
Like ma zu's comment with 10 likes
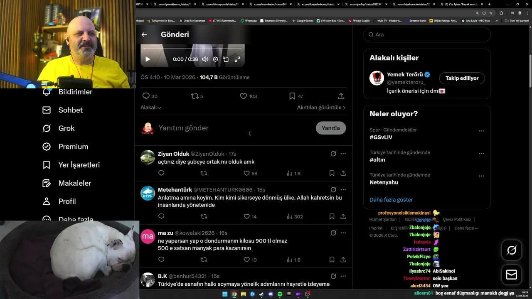pyautogui.click(x=250, y=260)
